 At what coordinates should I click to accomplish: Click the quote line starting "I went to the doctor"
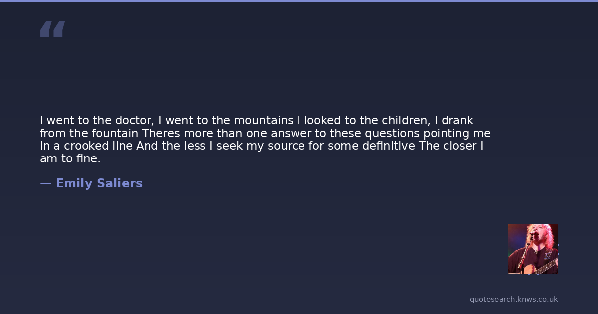pos(257,121)
